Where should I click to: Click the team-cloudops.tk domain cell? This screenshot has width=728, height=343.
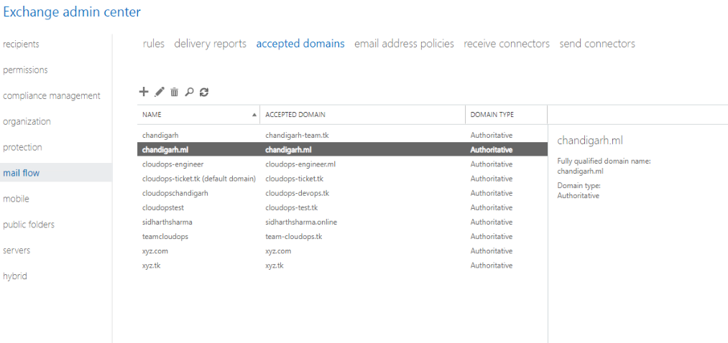tap(293, 236)
